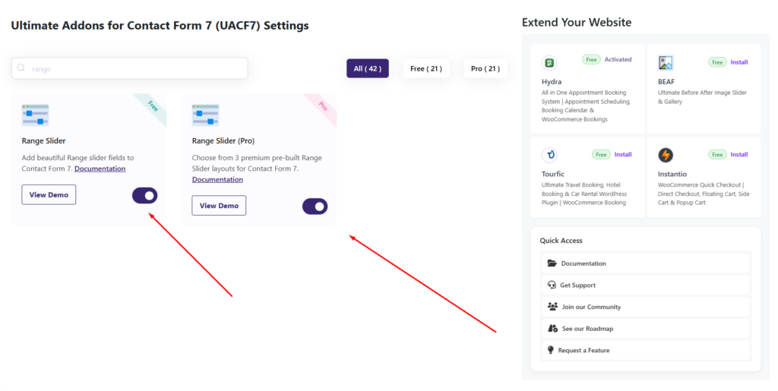
Task: Click the Get Support headset icon
Action: click(552, 285)
